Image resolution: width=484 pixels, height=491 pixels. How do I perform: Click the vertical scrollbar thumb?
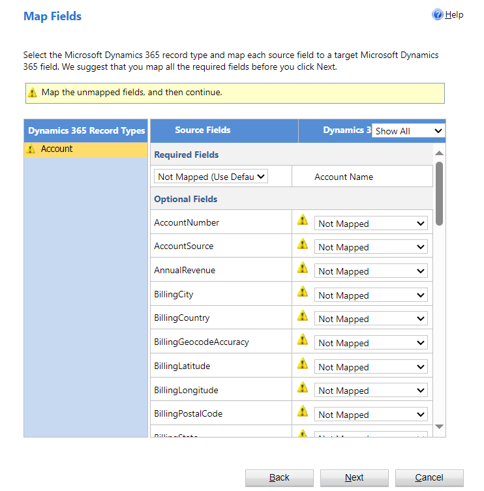pyautogui.click(x=439, y=193)
